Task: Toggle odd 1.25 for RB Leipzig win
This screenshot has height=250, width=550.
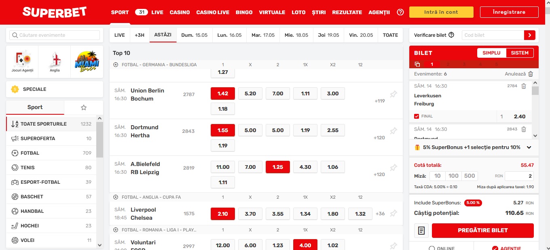Action: tap(278, 167)
